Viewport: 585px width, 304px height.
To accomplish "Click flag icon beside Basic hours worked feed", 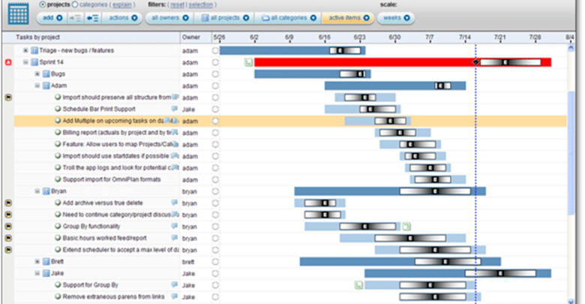I will click(x=8, y=238).
